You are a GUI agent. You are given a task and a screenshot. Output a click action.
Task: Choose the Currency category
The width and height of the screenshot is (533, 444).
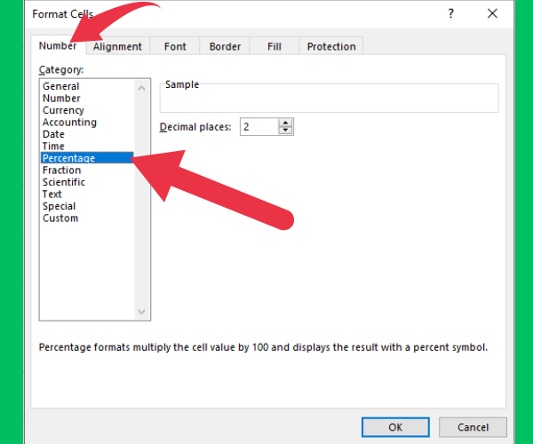[x=87, y=110]
